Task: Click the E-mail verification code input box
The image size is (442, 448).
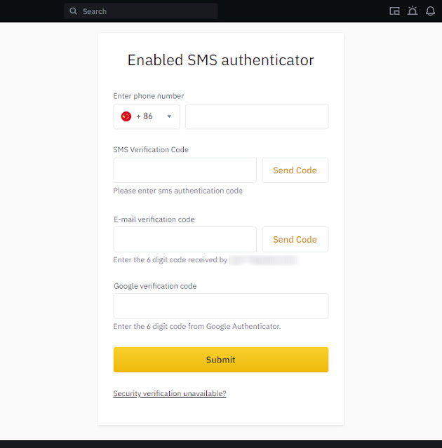Action: pos(185,240)
